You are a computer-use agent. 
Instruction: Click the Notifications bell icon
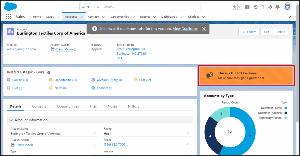click(278, 7)
